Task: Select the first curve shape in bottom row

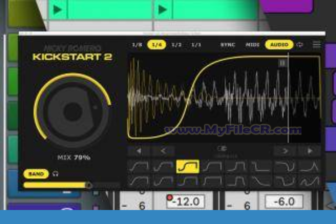Action: (x=139, y=182)
